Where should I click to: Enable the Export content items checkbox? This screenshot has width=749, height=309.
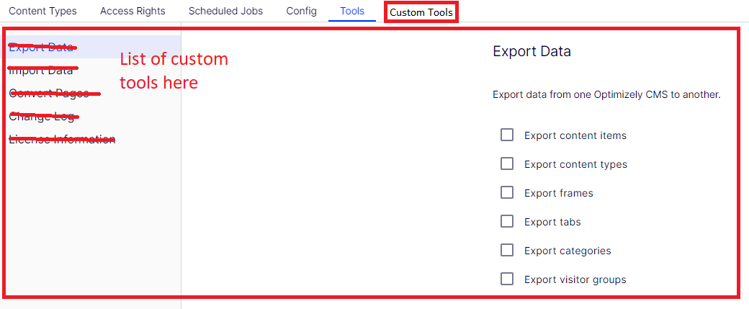pos(507,135)
